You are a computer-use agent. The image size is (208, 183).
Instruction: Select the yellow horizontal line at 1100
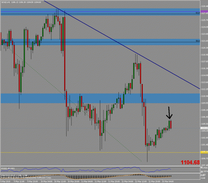(100, 152)
